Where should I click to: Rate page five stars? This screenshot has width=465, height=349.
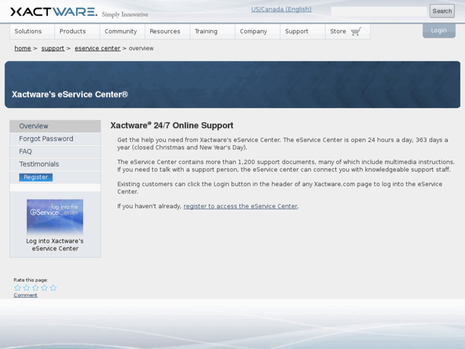coord(53,288)
